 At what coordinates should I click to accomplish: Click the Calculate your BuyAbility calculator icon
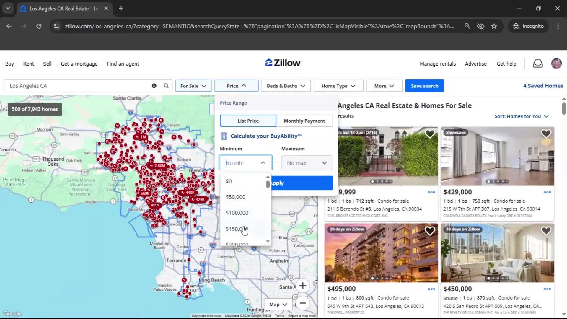pyautogui.click(x=224, y=136)
